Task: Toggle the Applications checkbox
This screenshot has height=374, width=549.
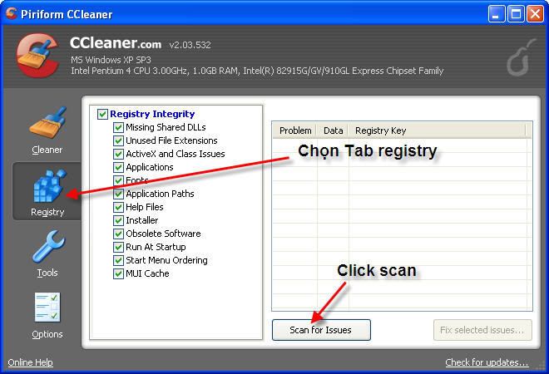Action: [118, 167]
